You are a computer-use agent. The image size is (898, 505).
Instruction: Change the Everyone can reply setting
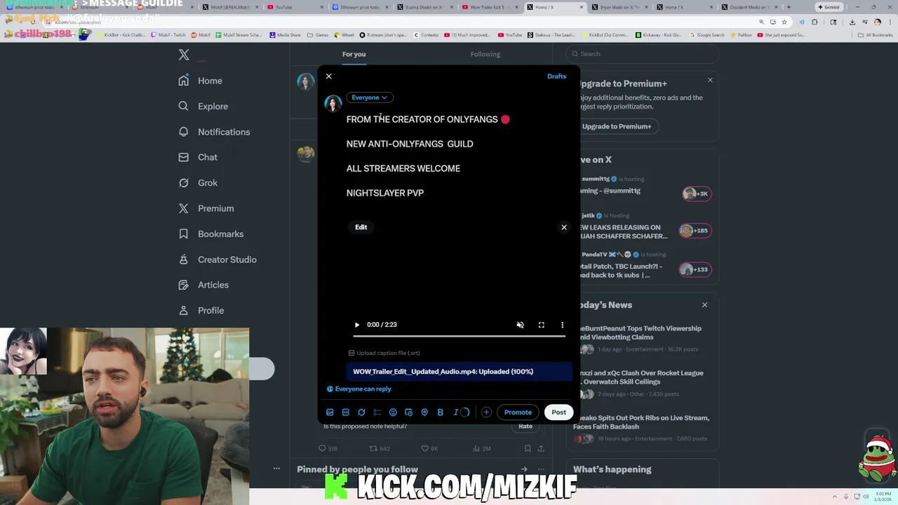click(358, 389)
